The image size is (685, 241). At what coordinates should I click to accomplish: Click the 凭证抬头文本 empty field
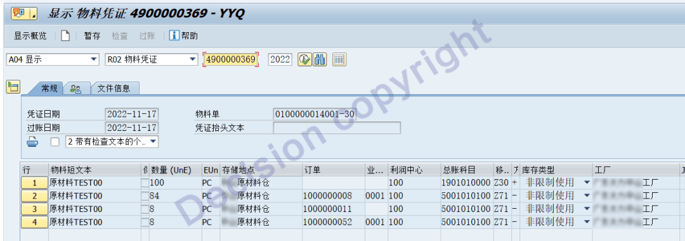(x=336, y=128)
